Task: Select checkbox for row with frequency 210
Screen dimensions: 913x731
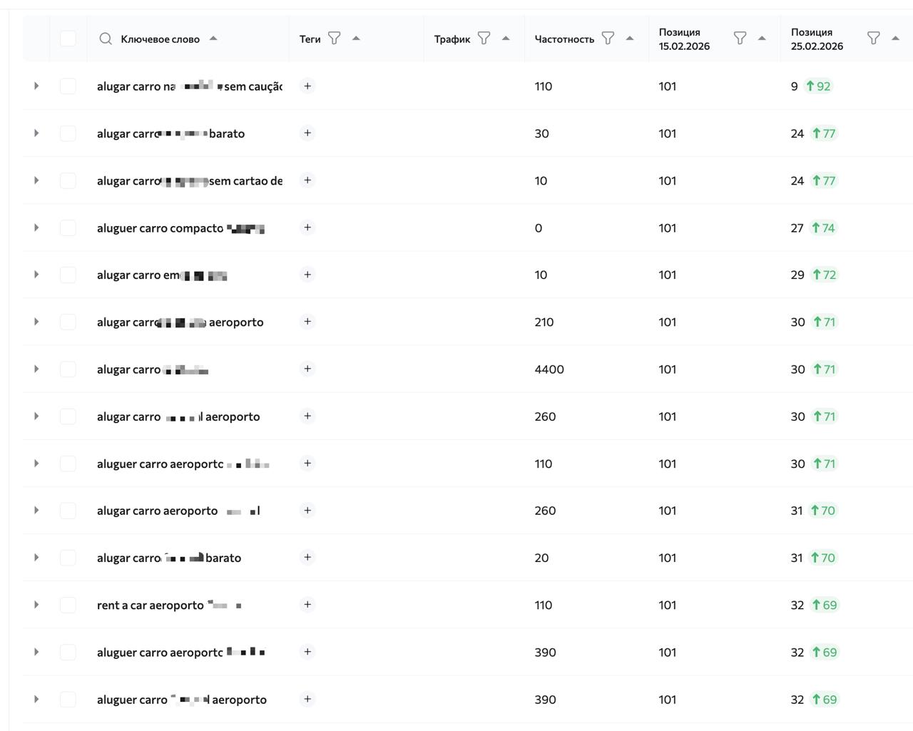Action: coord(68,322)
